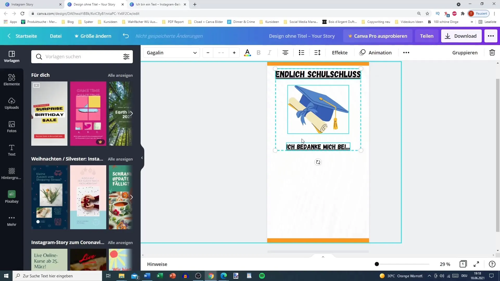Switch to Ich bin ein Text tab

(x=158, y=4)
